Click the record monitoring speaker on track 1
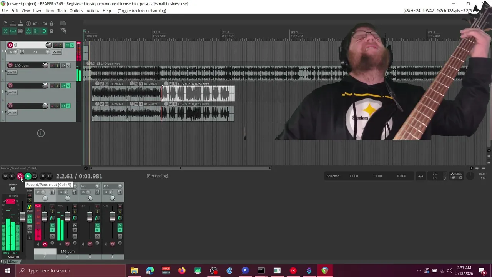The image size is (492, 277). (15, 45)
